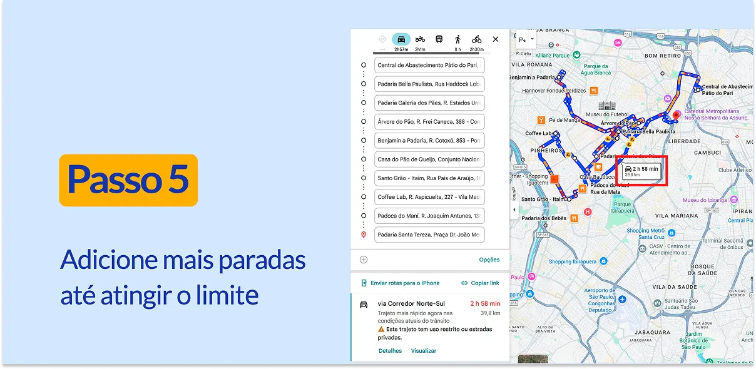Click the waypoint circle beside Central de Abastecimento

coord(364,65)
